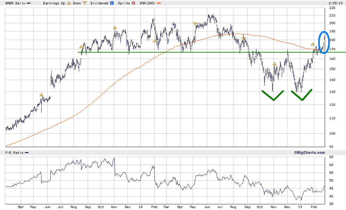Select the February 2019 earnings marker
Viewport: 346px width, 210px height.
(x=313, y=44)
